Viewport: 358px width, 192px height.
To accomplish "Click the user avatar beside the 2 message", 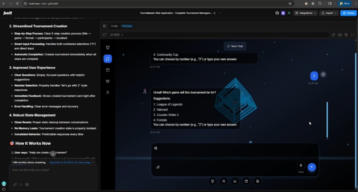I will pyautogui.click(x=323, y=74).
